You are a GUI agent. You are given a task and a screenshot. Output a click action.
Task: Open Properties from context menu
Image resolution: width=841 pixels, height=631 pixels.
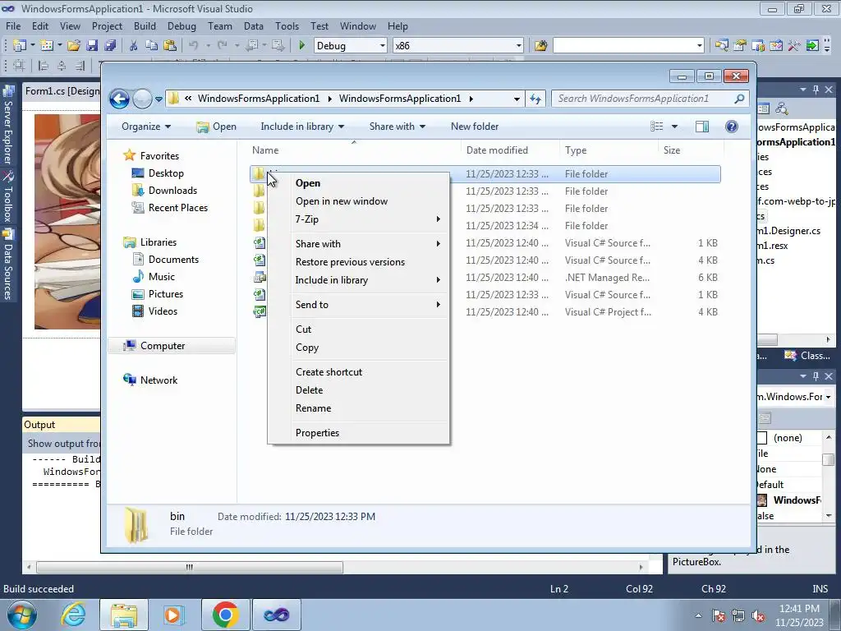(x=358, y=433)
